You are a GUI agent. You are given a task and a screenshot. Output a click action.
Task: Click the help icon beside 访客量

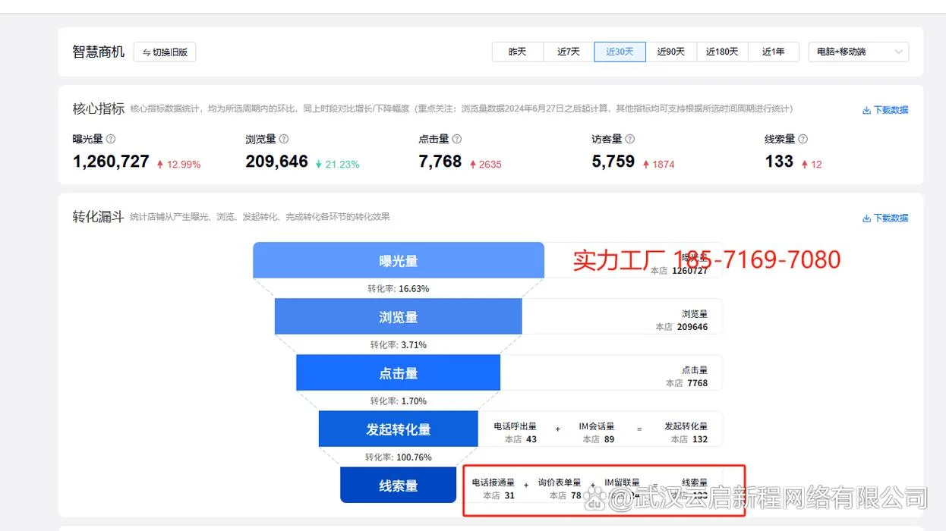(x=630, y=139)
